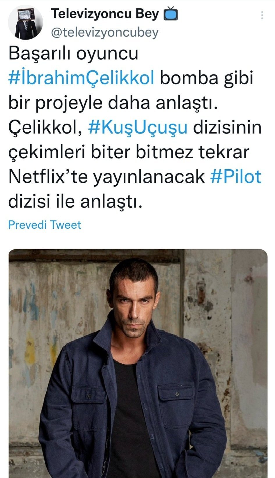The height and width of the screenshot is (478, 275).
Task: Open the attached photo of the actor
Action: [x=138, y=363]
